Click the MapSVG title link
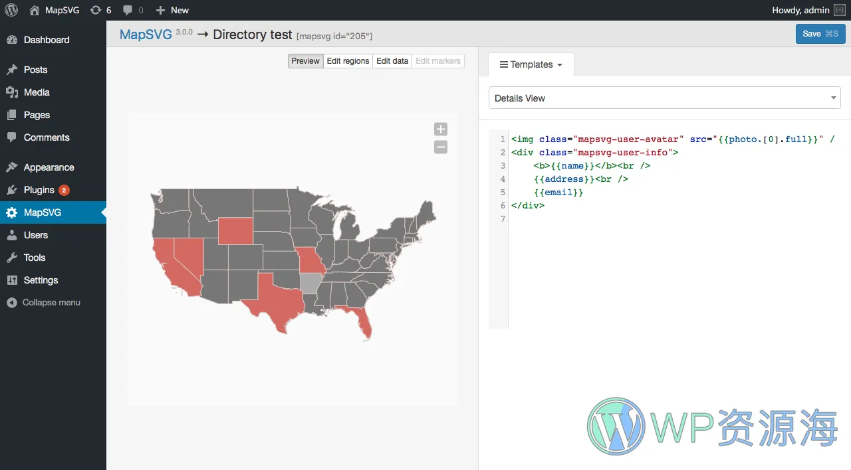The width and height of the screenshot is (851, 470). 146,35
